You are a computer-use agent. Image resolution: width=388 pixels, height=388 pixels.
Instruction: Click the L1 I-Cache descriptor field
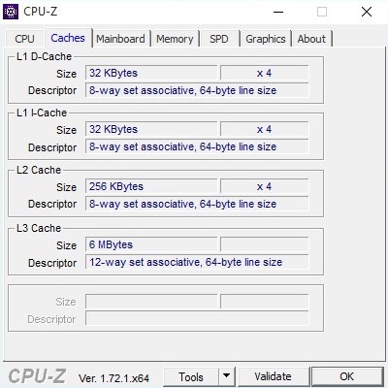pyautogui.click(x=197, y=146)
